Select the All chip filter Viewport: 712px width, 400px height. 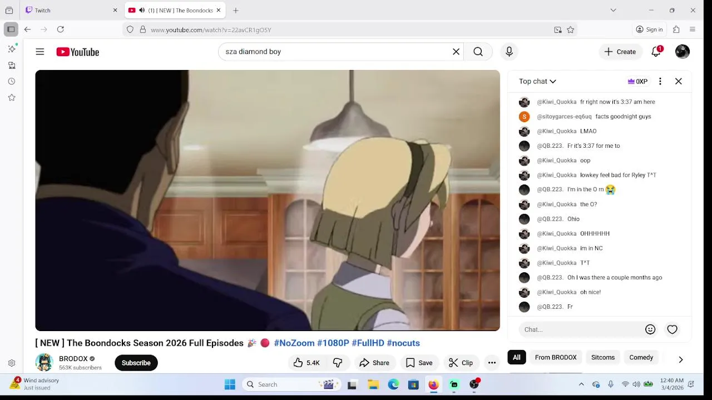pos(517,357)
